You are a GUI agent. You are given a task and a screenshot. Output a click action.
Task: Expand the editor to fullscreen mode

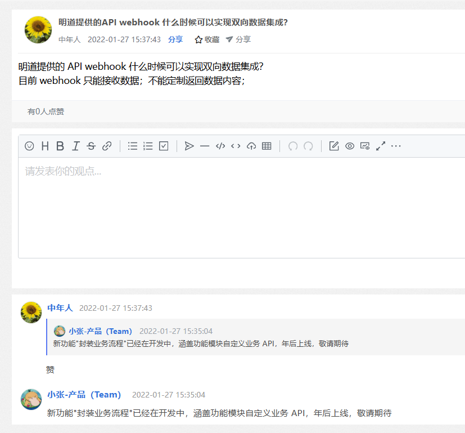click(380, 146)
